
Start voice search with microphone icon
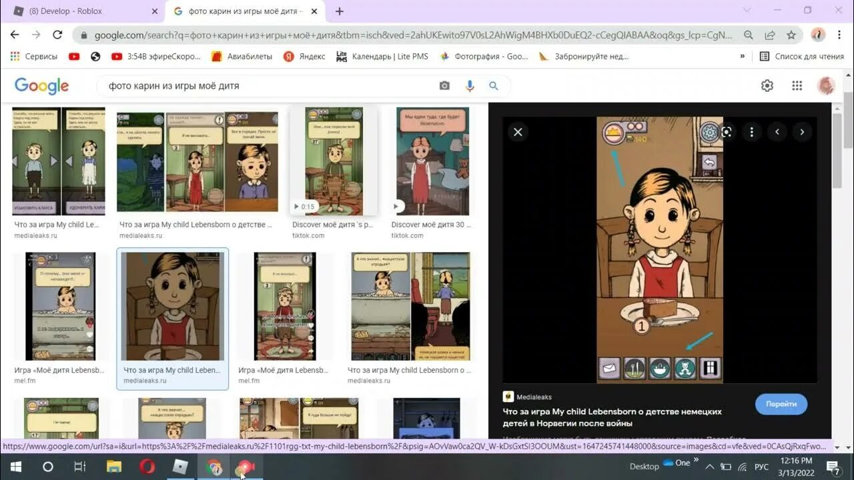470,86
